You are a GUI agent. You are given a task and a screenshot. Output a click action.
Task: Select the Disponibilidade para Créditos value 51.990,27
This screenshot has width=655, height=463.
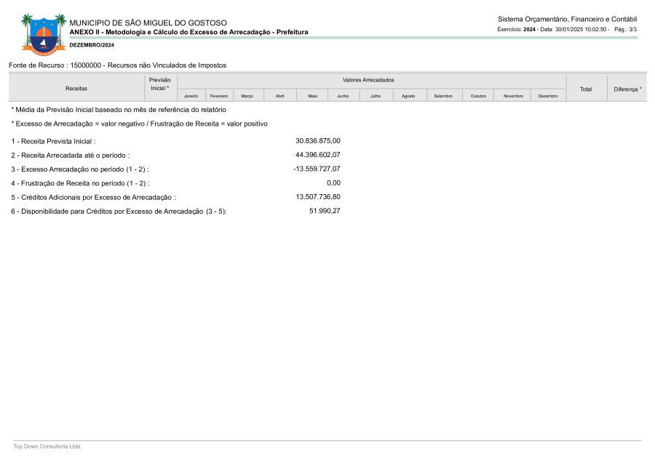pyautogui.click(x=325, y=211)
